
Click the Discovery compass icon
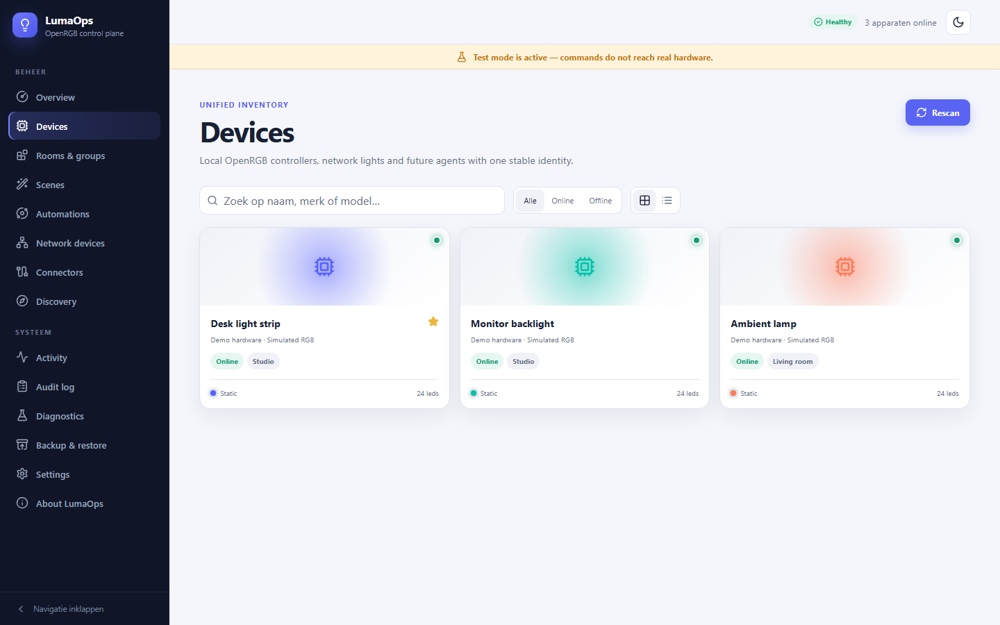tap(22, 301)
